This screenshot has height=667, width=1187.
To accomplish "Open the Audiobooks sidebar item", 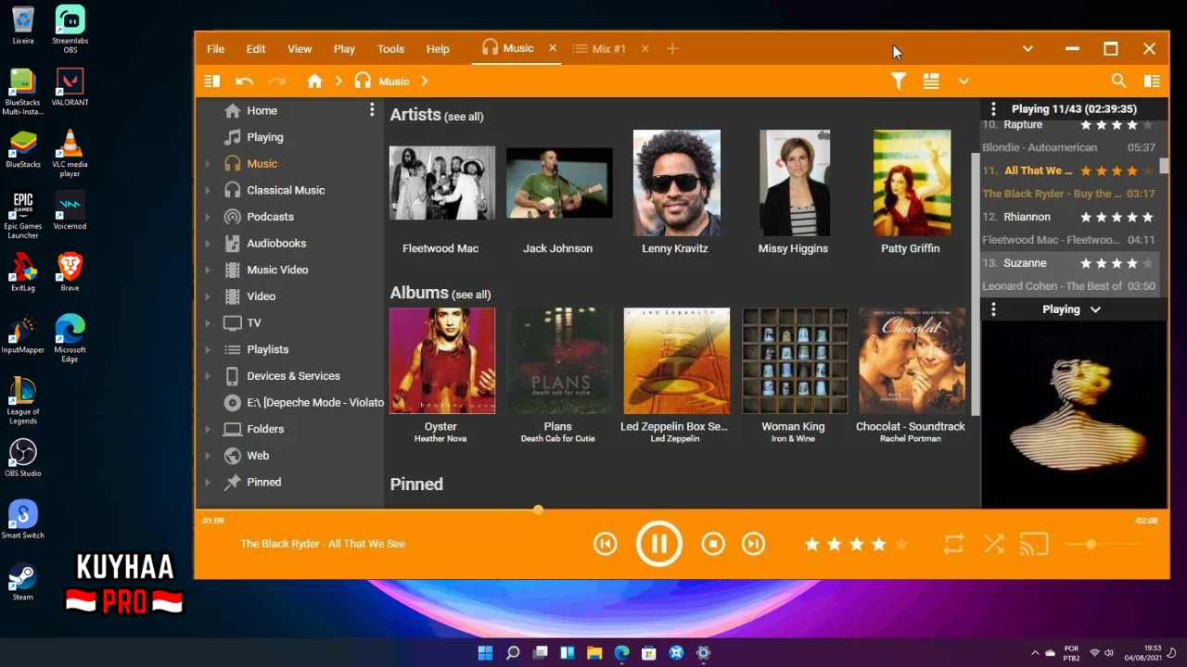I will click(x=276, y=244).
